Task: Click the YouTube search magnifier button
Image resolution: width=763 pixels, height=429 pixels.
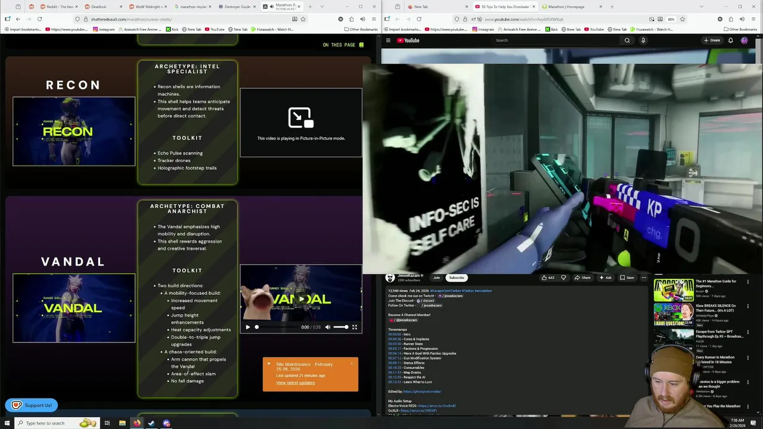Action: coord(627,41)
